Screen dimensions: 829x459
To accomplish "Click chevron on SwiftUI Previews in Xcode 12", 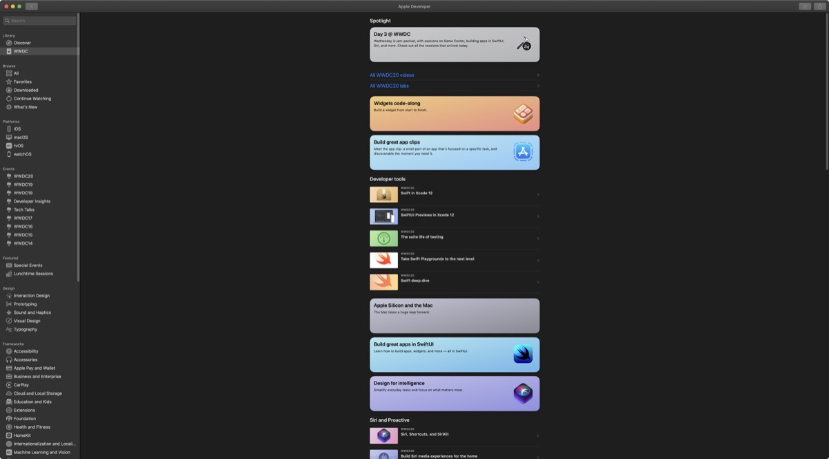I will tap(538, 217).
